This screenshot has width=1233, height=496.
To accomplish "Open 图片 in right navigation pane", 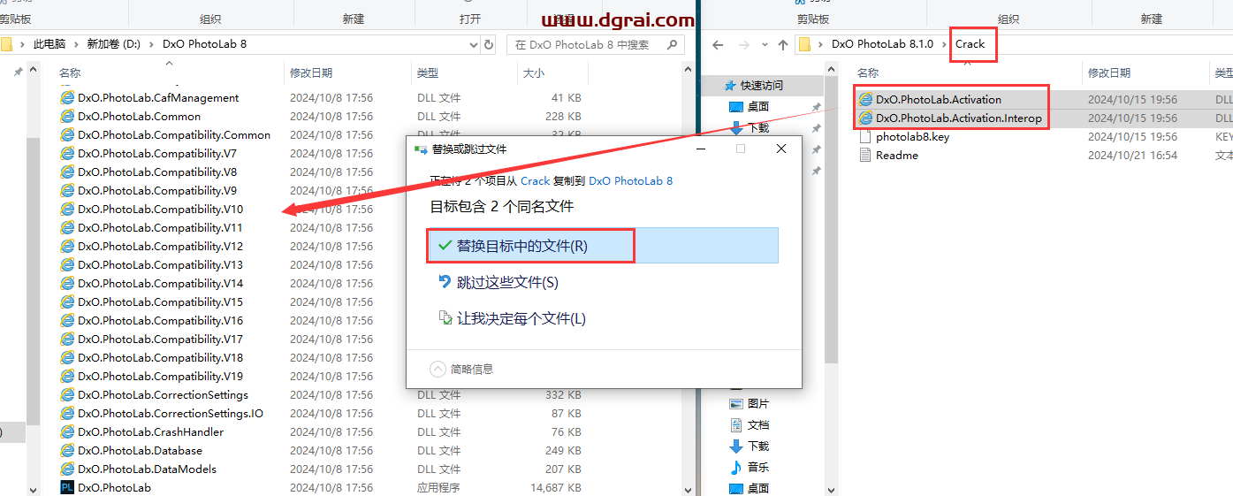I will pos(749,403).
